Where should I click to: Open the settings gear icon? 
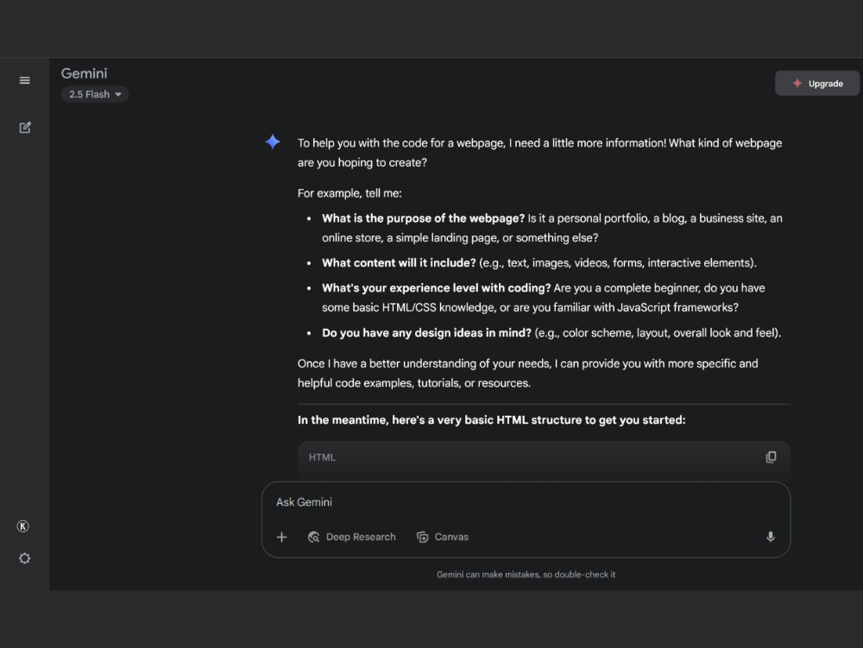(x=25, y=558)
